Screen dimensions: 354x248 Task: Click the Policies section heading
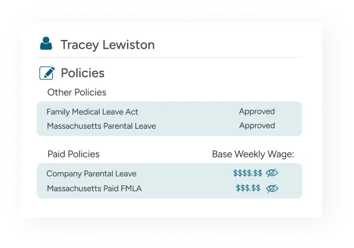[82, 73]
